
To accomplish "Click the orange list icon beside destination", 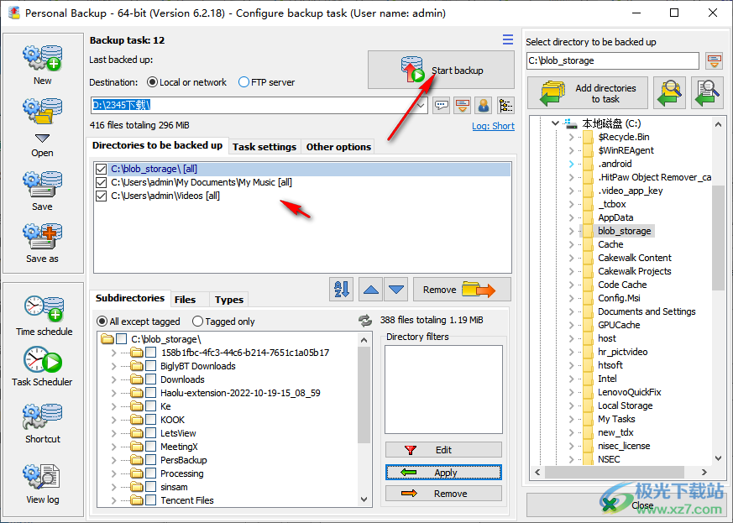I will (x=463, y=106).
